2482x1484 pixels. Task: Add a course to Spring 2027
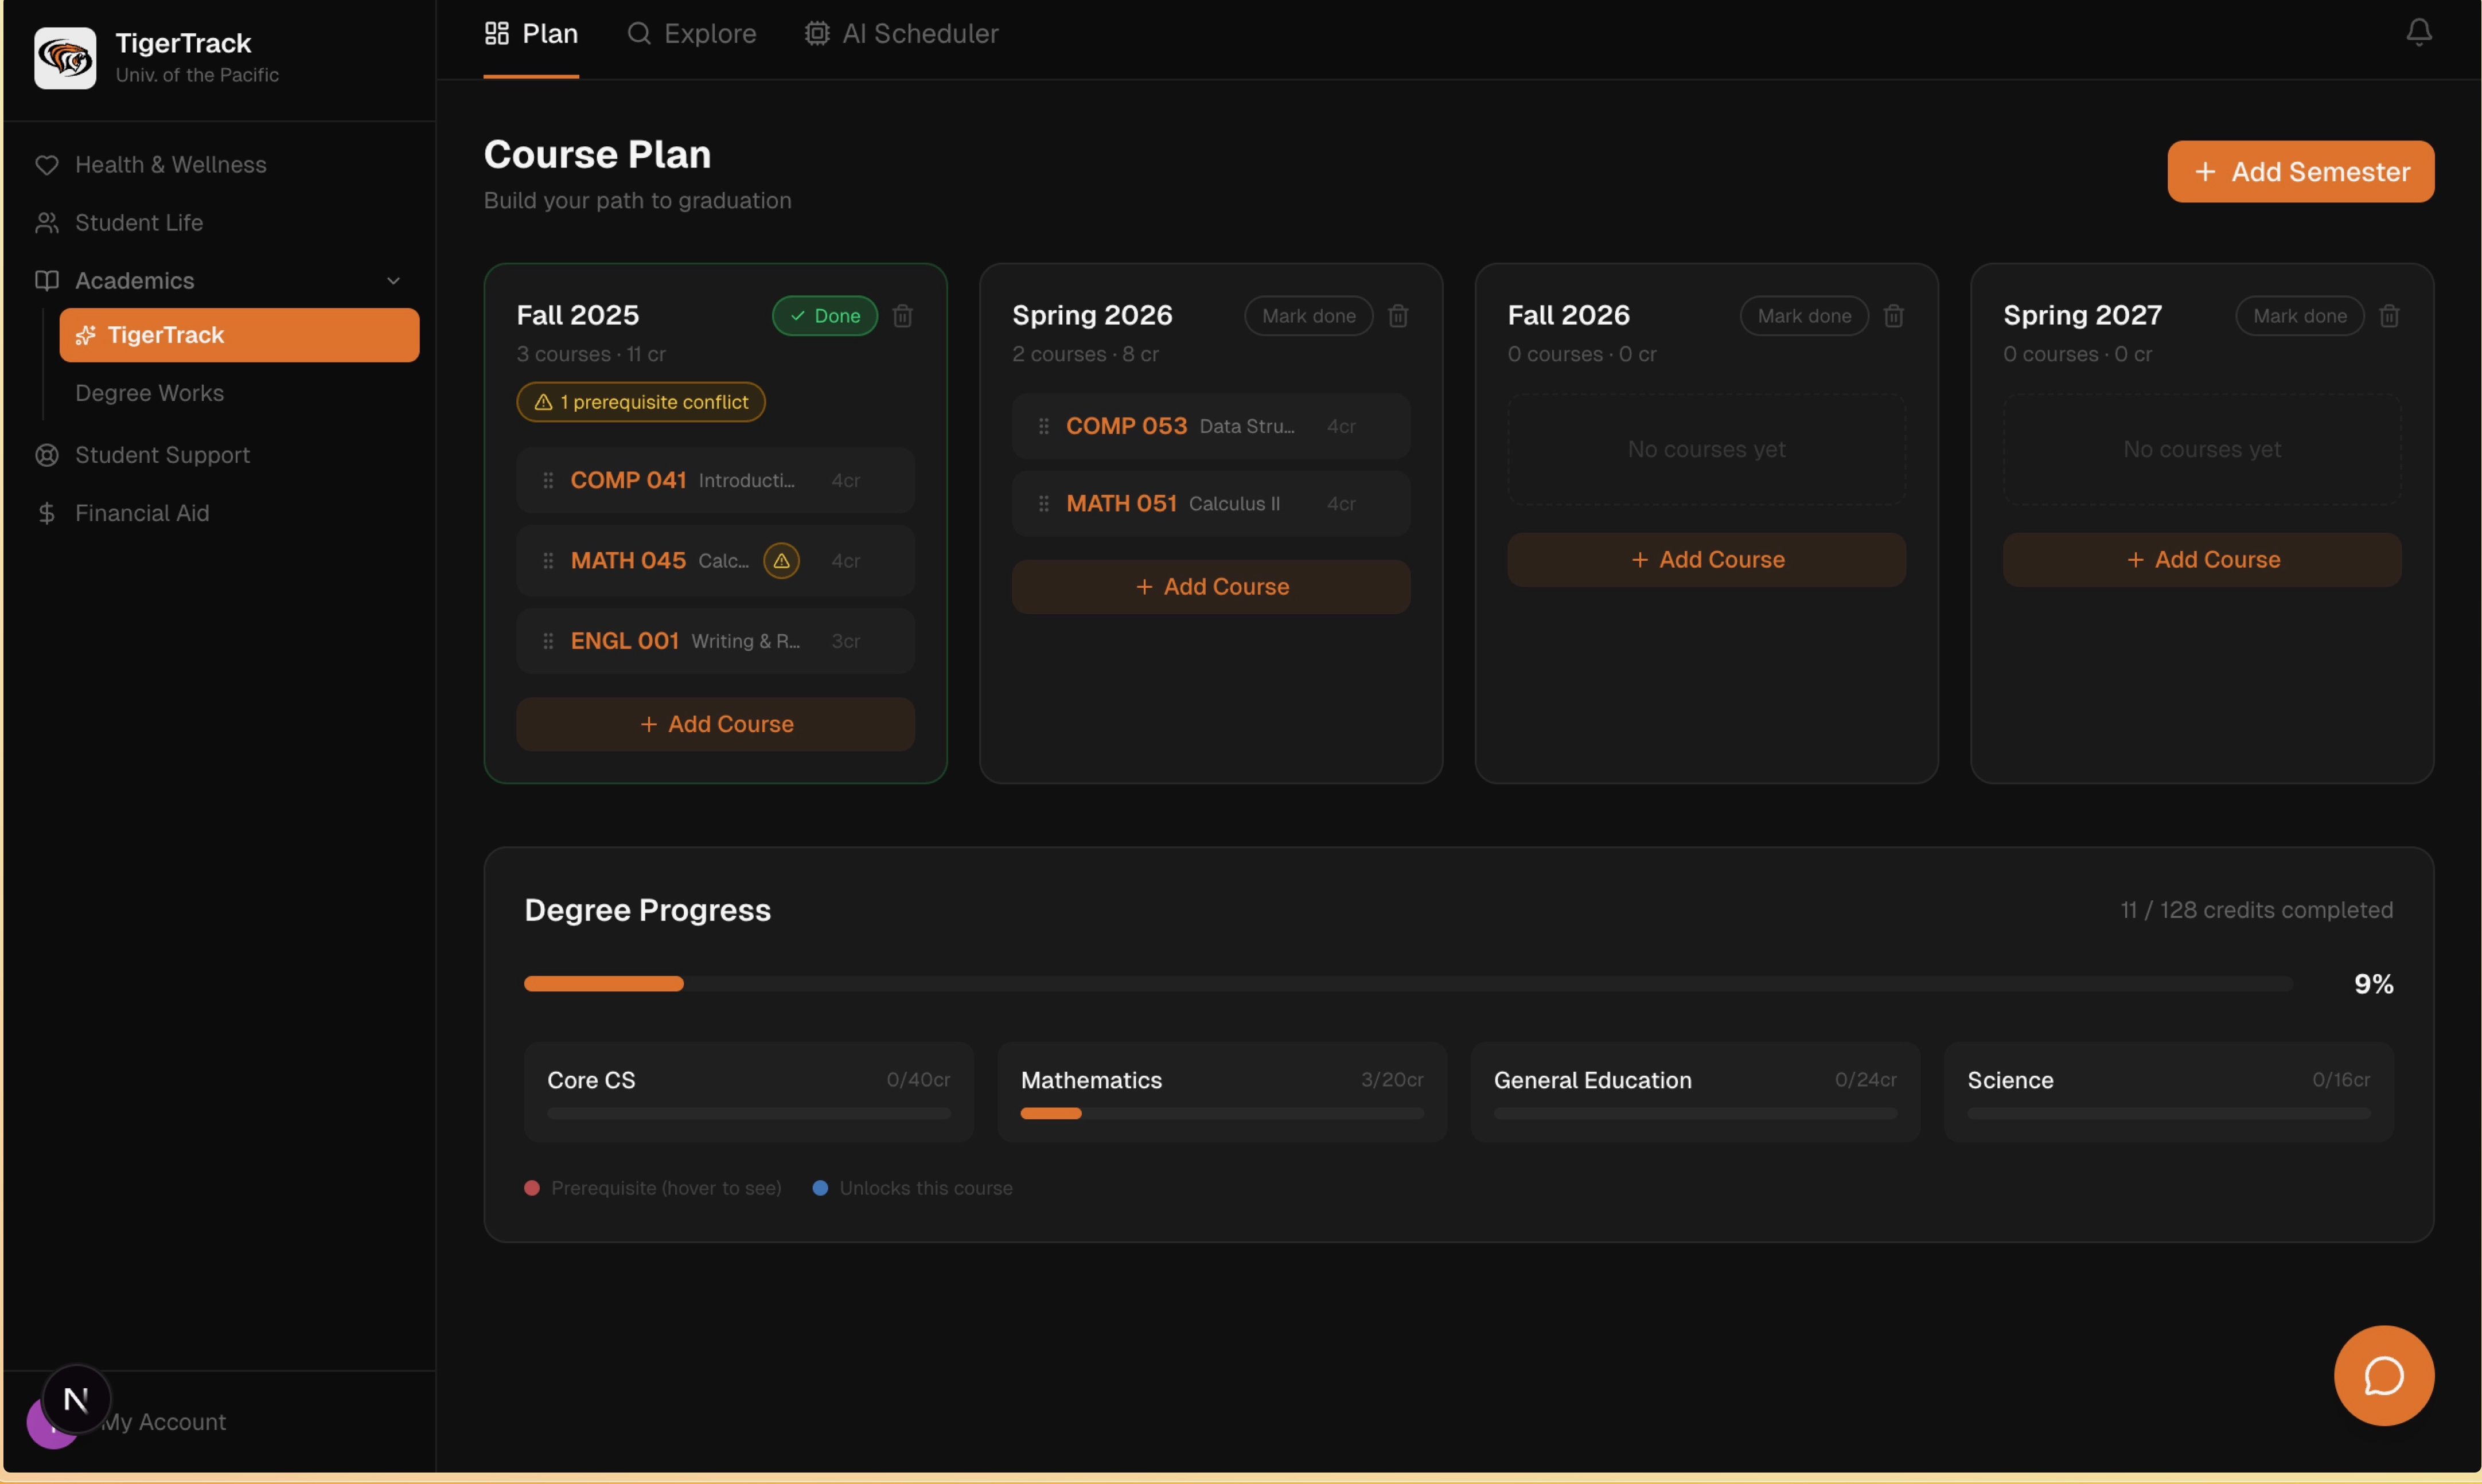click(x=2201, y=560)
